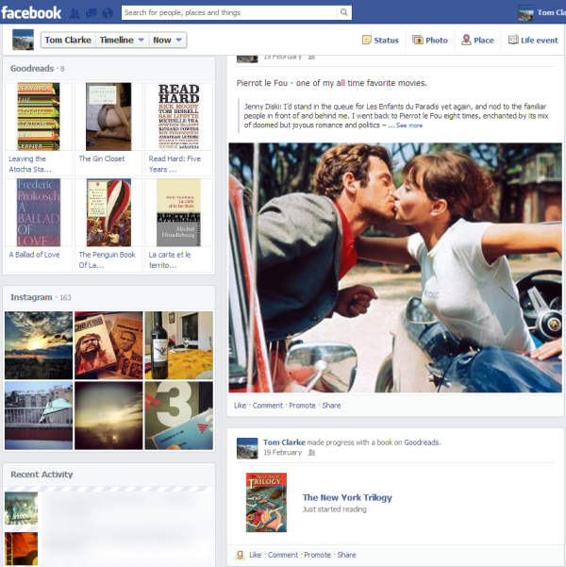This screenshot has width=566, height=567.
Task: Open second orange Recent Activity thumbnail
Action: click(x=21, y=548)
